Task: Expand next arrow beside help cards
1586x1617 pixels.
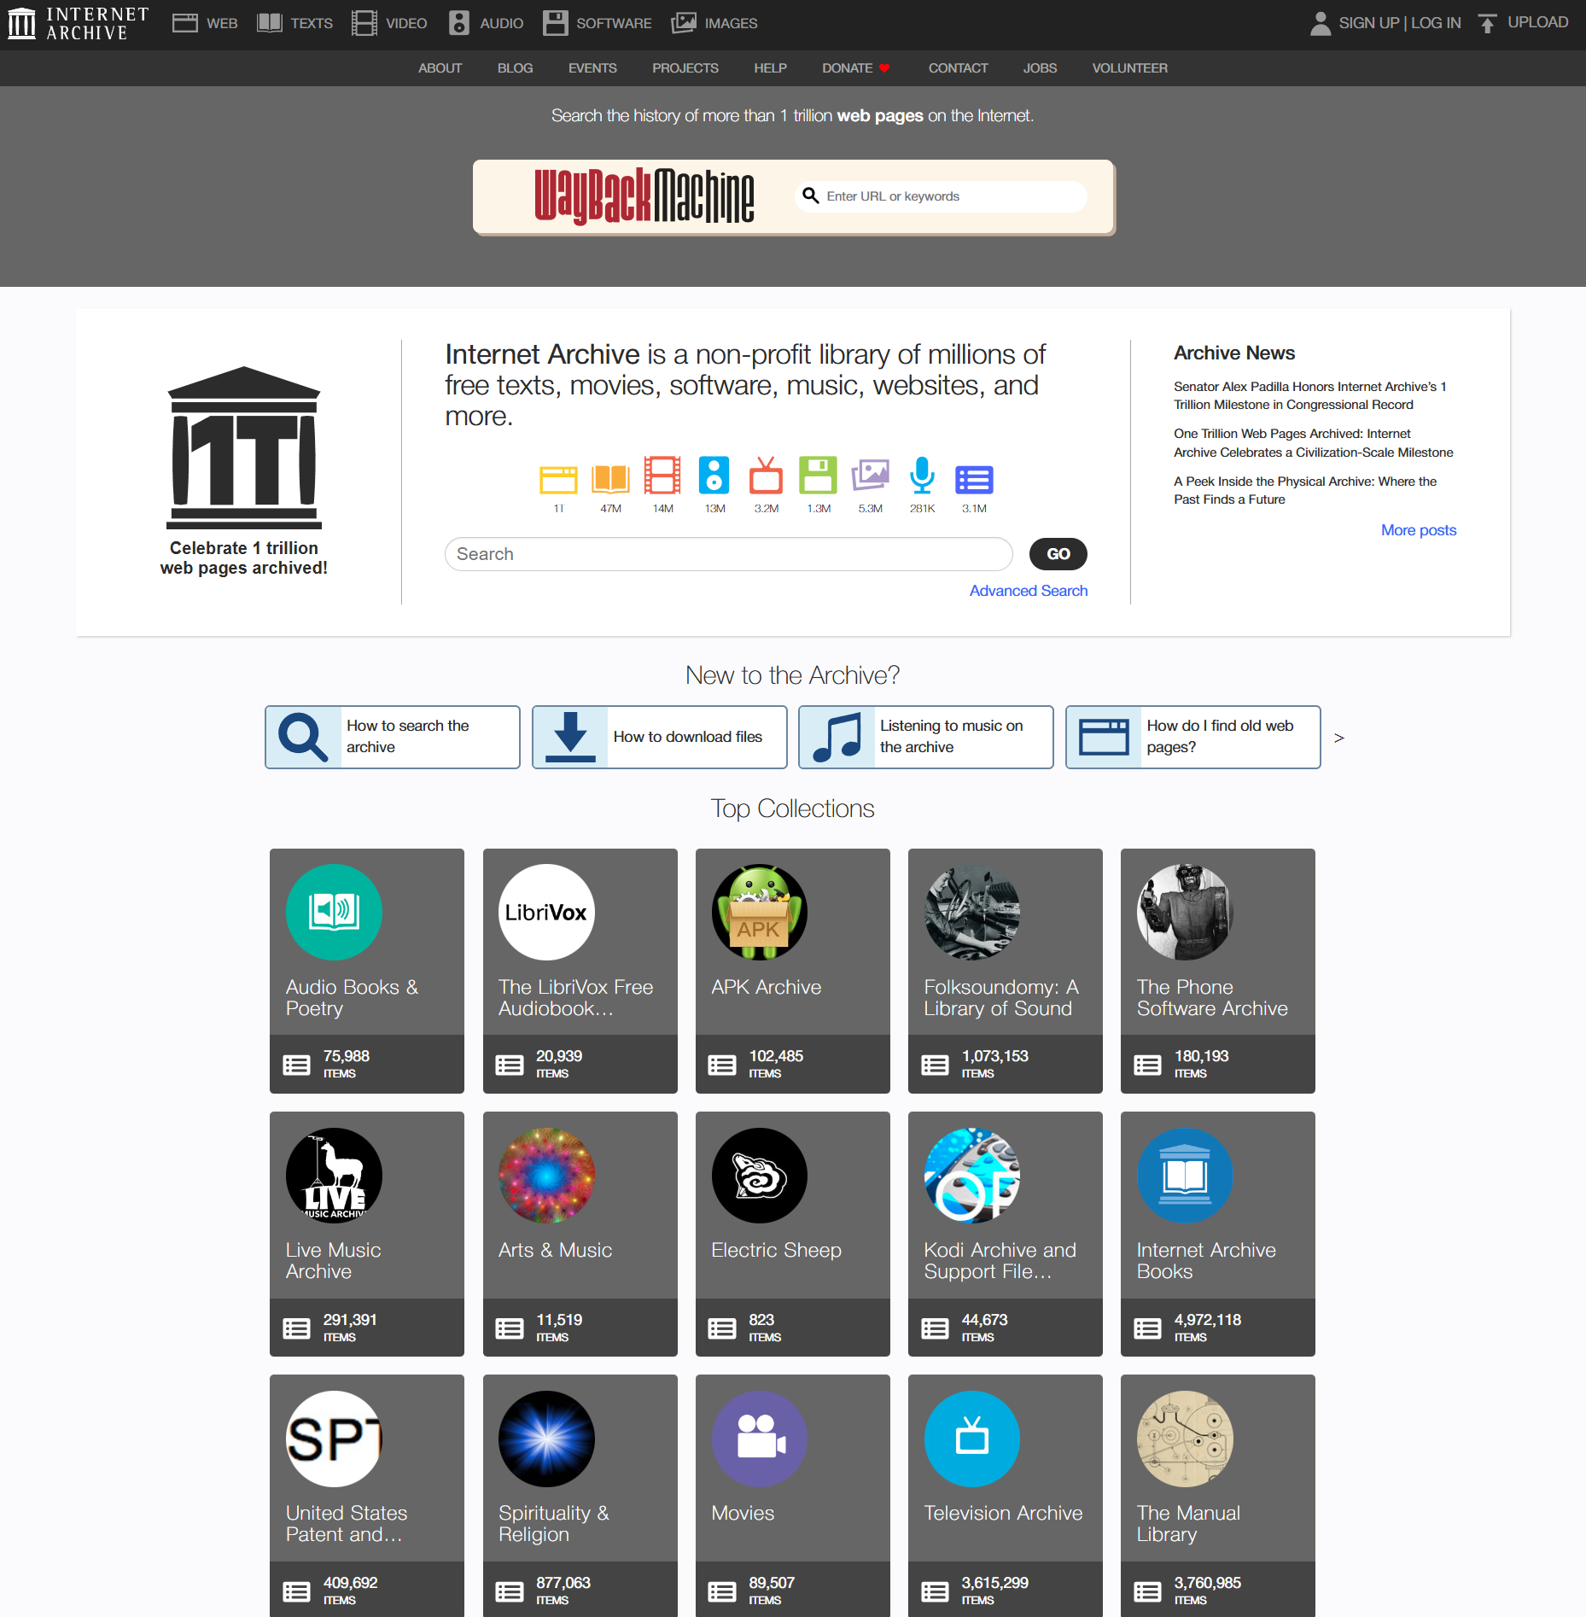Action: [1338, 738]
